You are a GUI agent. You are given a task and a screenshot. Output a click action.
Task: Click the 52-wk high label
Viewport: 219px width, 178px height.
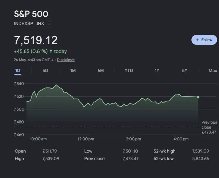pos(165,151)
